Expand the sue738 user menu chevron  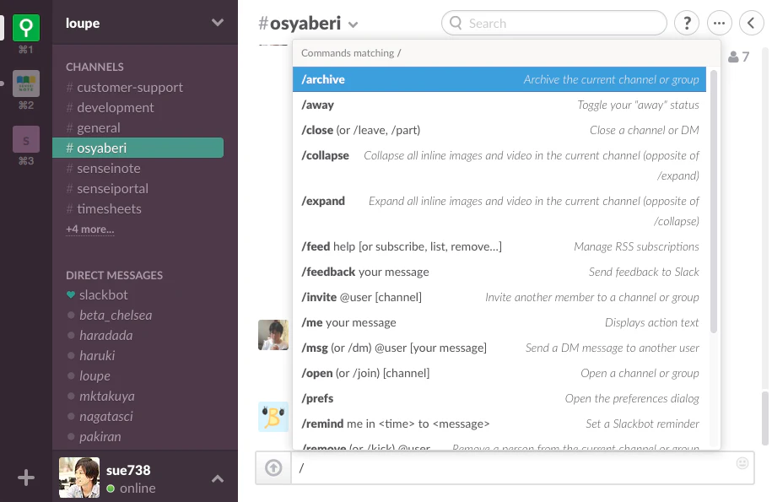[218, 478]
